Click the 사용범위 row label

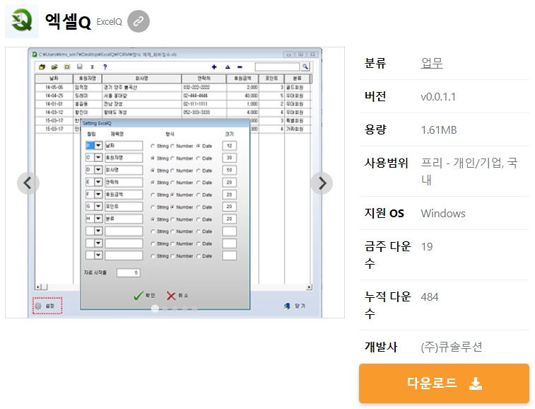tap(387, 163)
